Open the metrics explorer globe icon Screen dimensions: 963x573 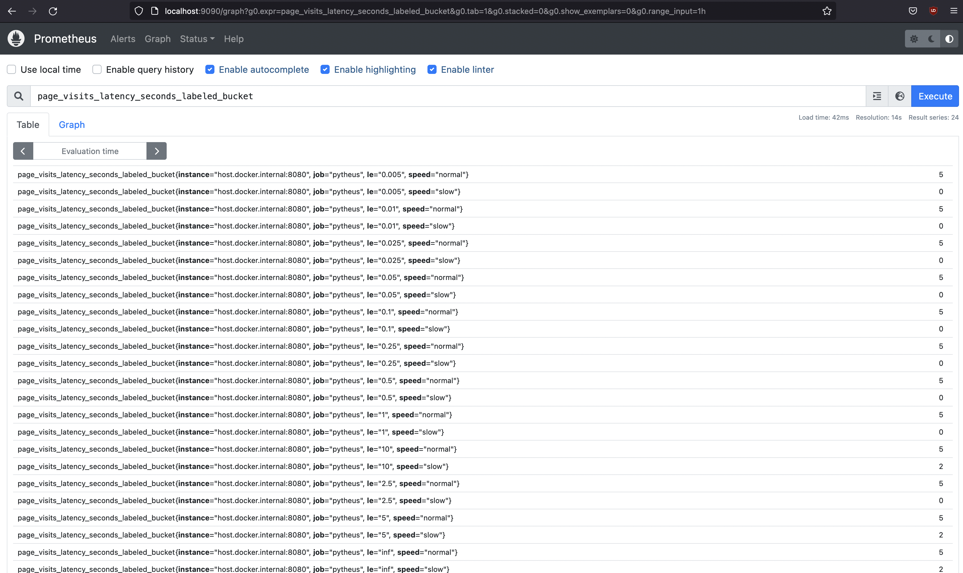tap(900, 96)
